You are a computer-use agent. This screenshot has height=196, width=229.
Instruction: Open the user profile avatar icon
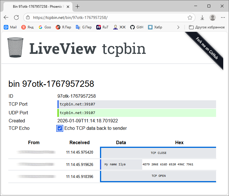213,17
